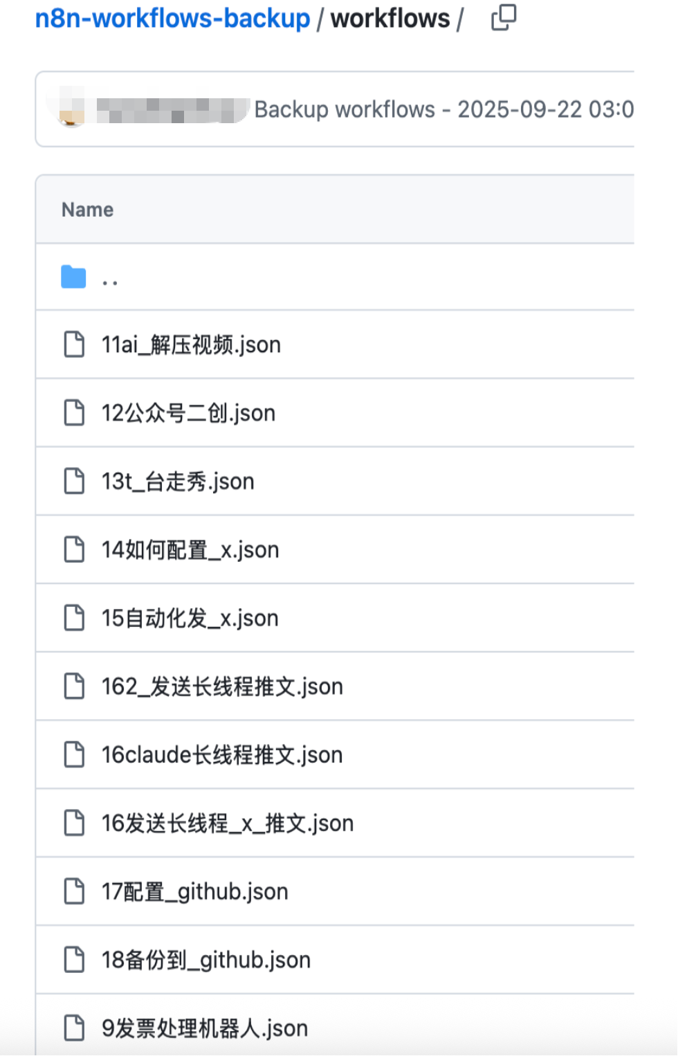The image size is (678, 1056).
Task: Click the file icon beside 12公众号二创.json
Action: pyautogui.click(x=74, y=412)
